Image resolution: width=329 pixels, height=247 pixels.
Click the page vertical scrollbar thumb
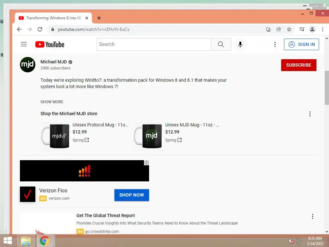327,88
